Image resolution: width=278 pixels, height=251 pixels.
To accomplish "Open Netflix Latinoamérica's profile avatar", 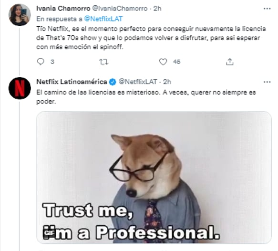I will (20, 88).
